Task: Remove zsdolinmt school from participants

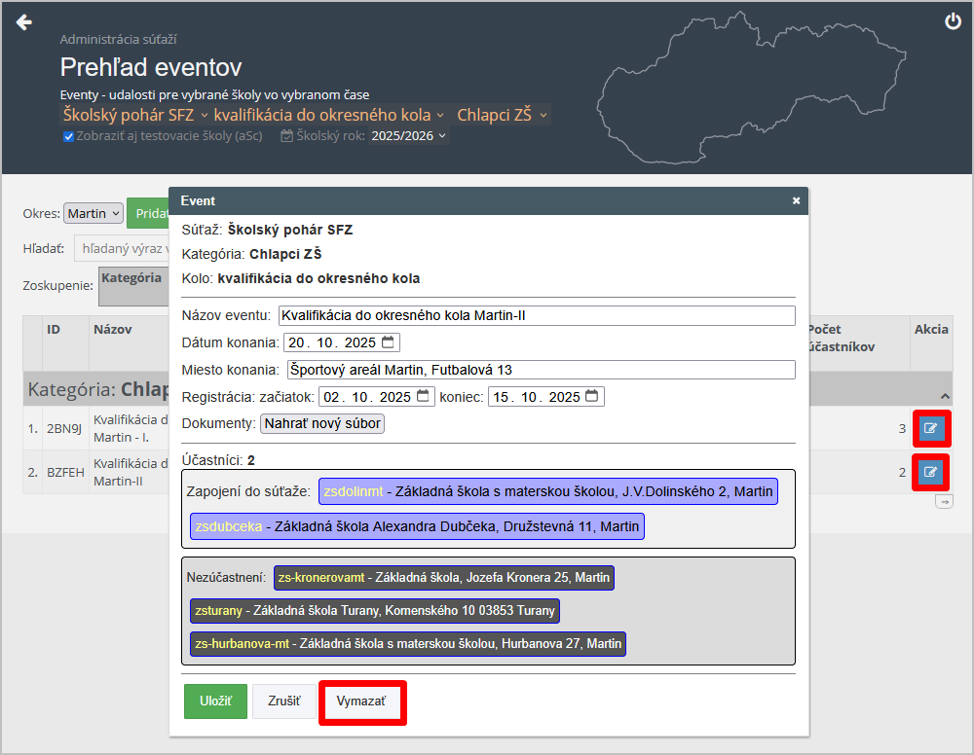Action: point(548,492)
